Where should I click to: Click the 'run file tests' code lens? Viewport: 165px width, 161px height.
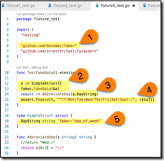(57, 14)
